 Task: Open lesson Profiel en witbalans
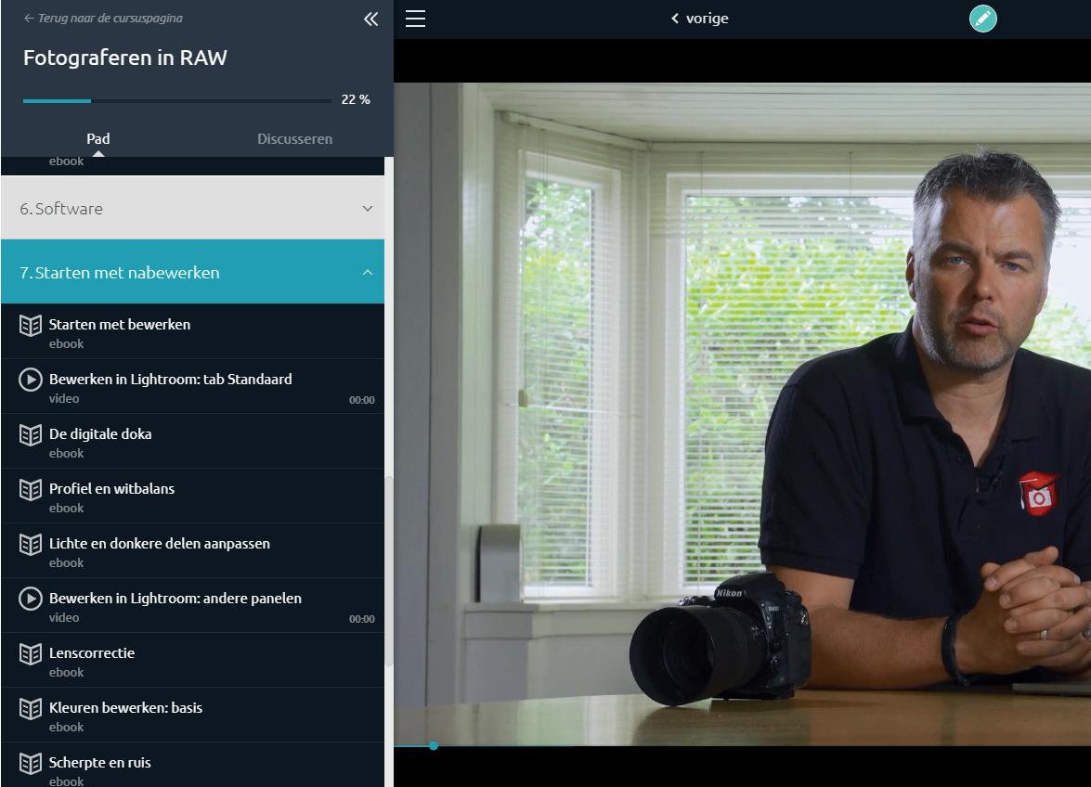tap(193, 497)
